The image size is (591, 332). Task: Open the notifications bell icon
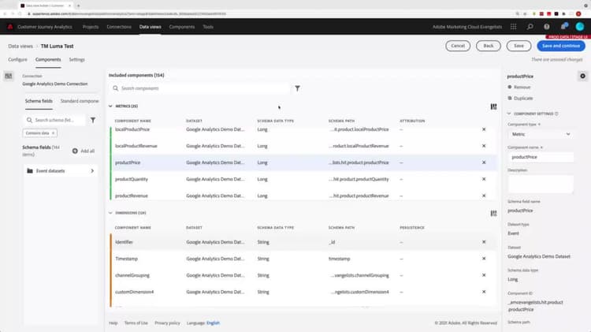[x=564, y=26]
